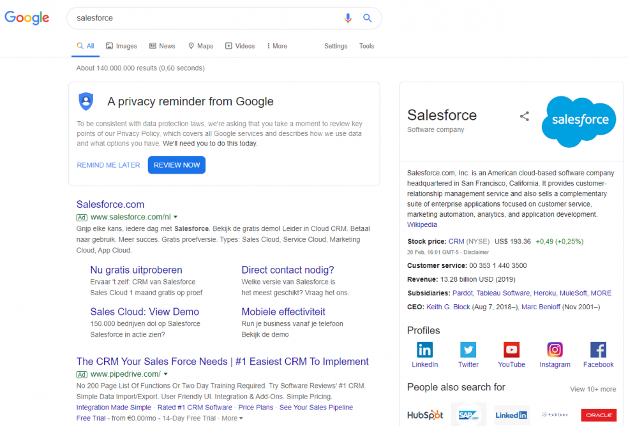
Task: Select Oracle logo thumbnail
Action: [599, 415]
